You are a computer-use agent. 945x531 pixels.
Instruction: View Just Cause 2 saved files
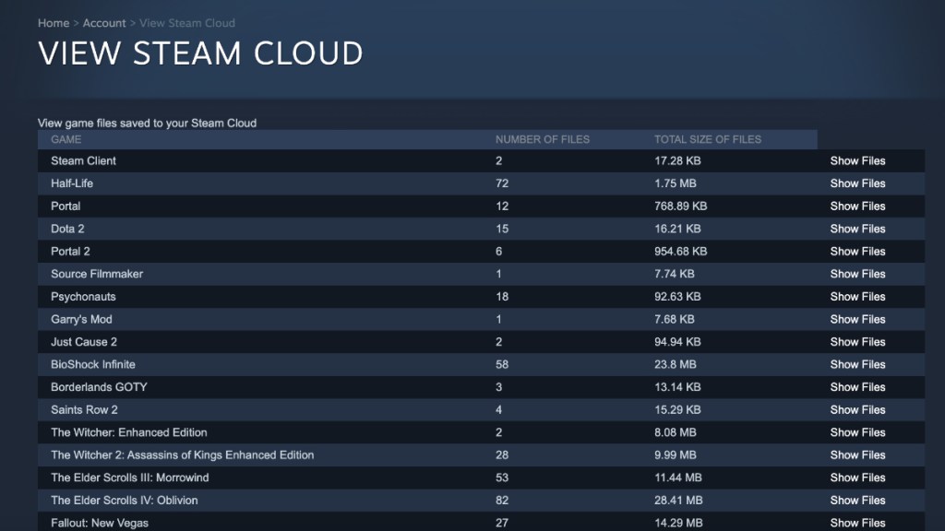coord(857,342)
